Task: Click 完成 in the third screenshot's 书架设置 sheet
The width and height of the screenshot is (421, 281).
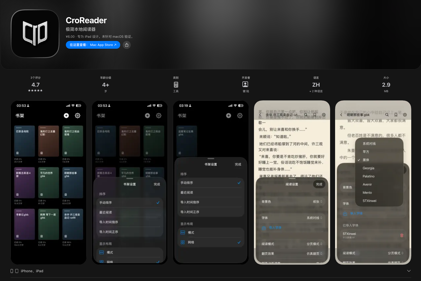Action: [x=238, y=164]
